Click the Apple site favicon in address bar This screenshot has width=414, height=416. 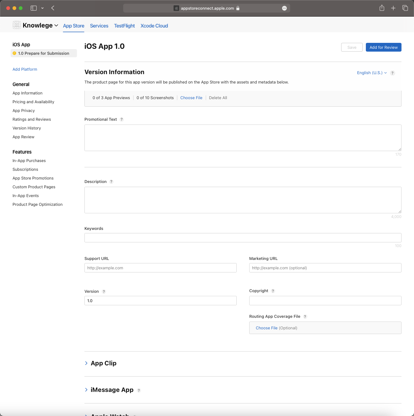pyautogui.click(x=176, y=8)
